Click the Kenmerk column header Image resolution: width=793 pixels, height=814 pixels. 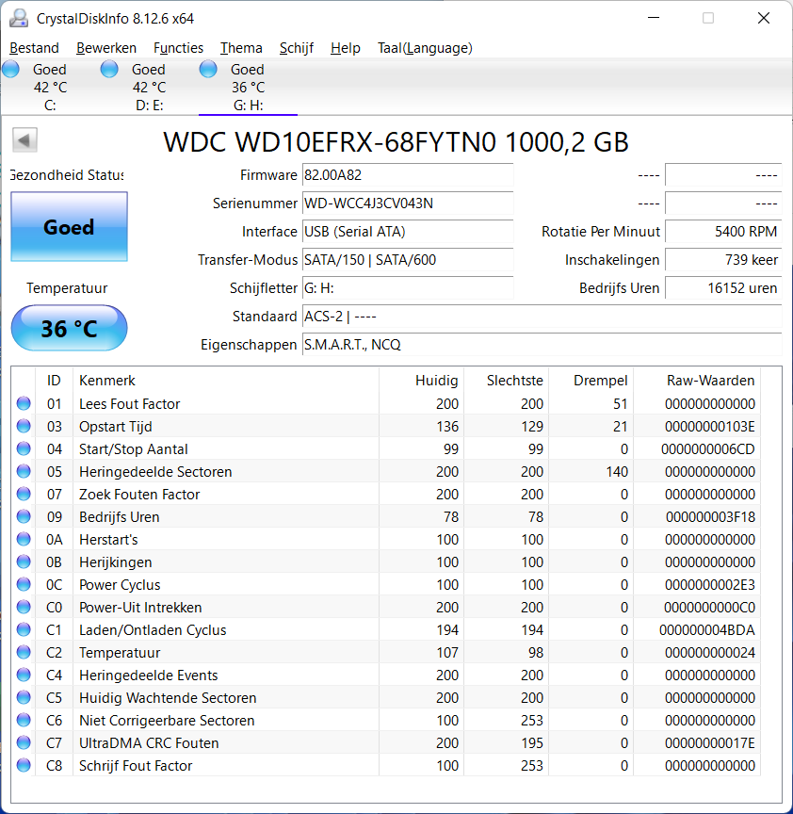point(226,381)
